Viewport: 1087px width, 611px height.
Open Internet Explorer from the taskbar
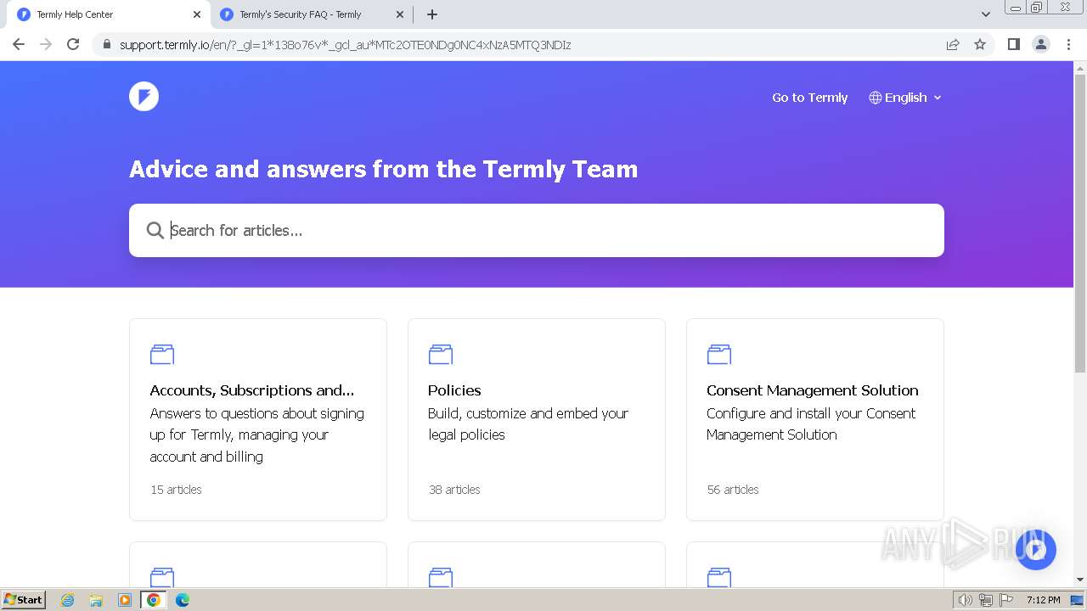[x=68, y=600]
